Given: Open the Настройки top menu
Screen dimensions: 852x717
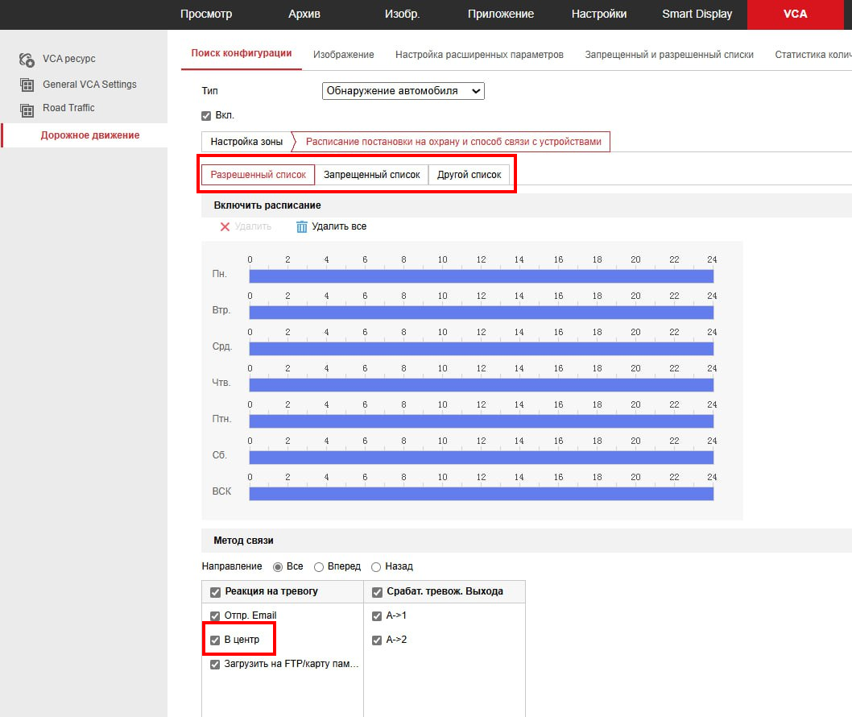Looking at the screenshot, I should tap(598, 15).
